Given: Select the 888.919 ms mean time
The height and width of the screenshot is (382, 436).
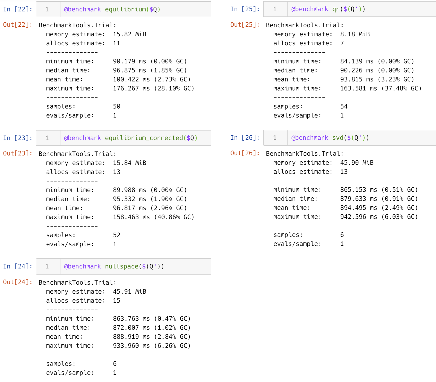Looking at the screenshot, I should (132, 337).
